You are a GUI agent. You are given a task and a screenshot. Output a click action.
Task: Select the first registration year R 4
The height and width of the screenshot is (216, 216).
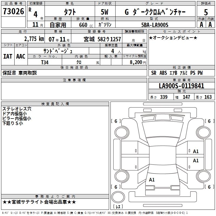point(33,13)
